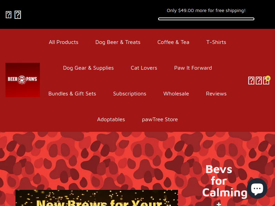Open All Products menu item
This screenshot has width=275, height=206.
point(64,42)
